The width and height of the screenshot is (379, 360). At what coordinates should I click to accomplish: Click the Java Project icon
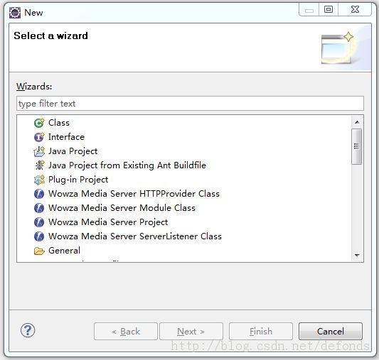[39, 151]
